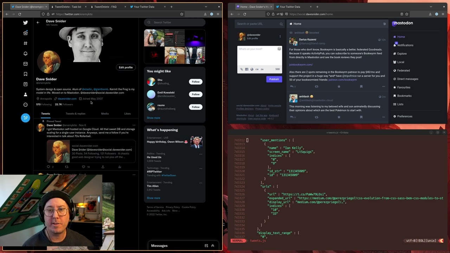This screenshot has width=450, height=253.
Task: Focus the Search Twitter field
Action: click(x=175, y=22)
